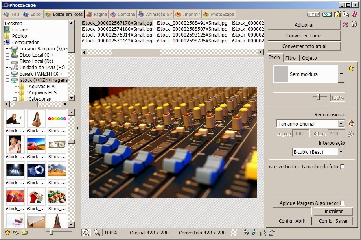Expand the !Categorias folder
The width and height of the screenshot is (361, 240).
(x=15, y=99)
